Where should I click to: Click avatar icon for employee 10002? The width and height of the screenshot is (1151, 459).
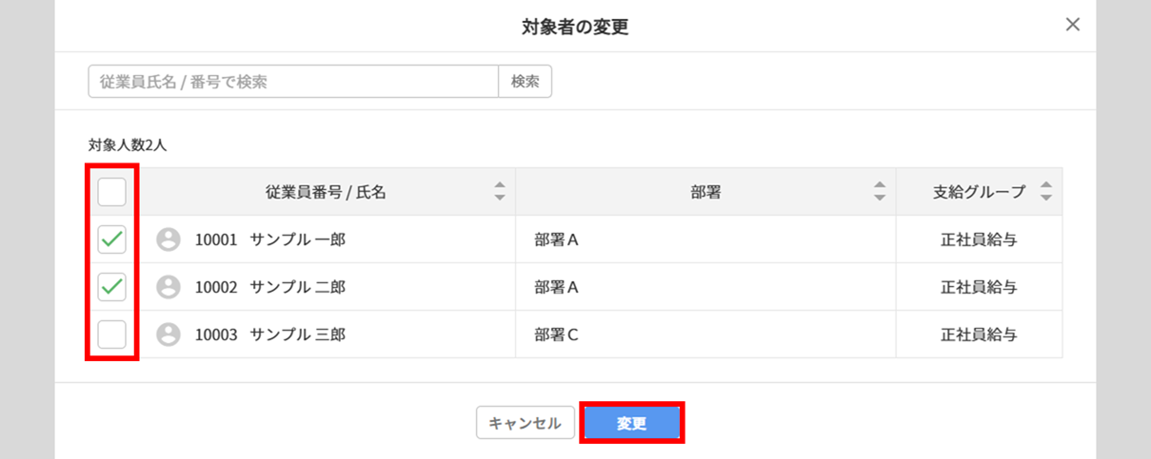pos(169,286)
